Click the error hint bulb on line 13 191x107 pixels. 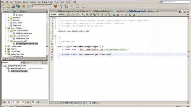click(53, 49)
